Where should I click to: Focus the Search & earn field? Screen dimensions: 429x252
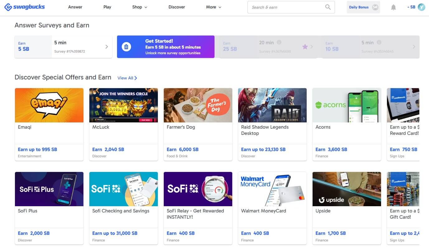coord(291,7)
